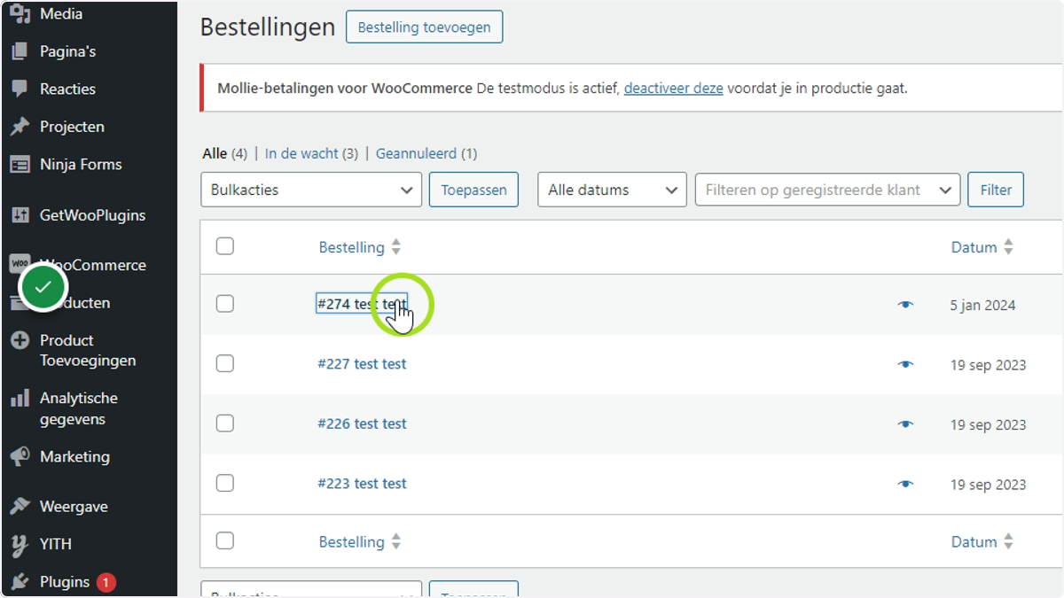
Task: Click the Filter button
Action: pyautogui.click(x=996, y=190)
